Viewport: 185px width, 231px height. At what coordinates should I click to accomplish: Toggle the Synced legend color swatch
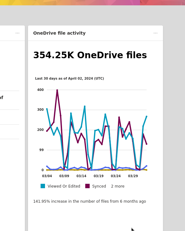pyautogui.click(x=87, y=186)
